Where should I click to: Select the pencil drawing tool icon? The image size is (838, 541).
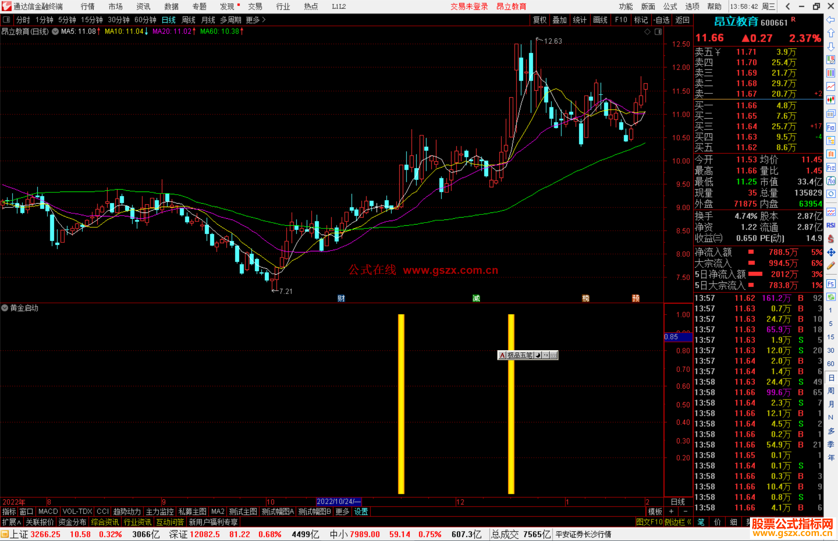pyautogui.click(x=831, y=266)
